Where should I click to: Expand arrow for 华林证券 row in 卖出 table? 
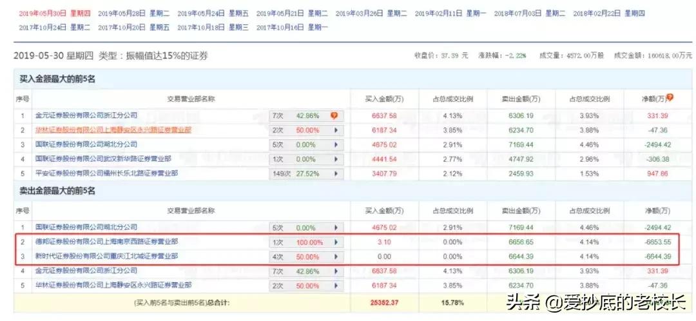pos(336,286)
